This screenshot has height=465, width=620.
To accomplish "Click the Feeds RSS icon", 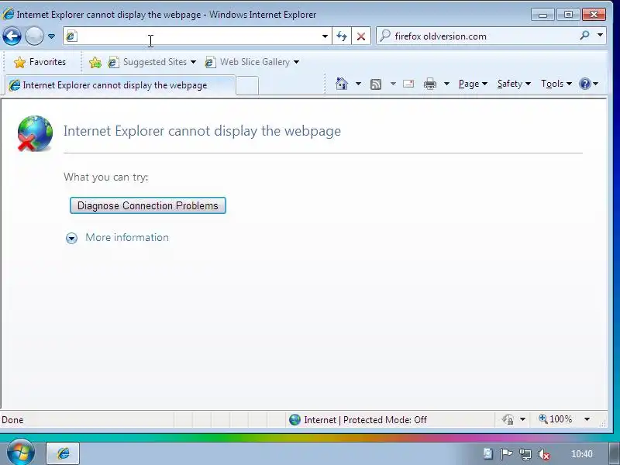I will tap(376, 84).
